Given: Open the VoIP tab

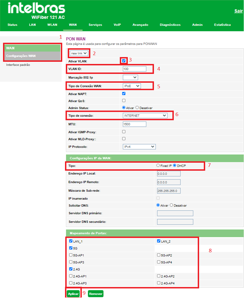Looking at the screenshot, I should [x=117, y=25].
